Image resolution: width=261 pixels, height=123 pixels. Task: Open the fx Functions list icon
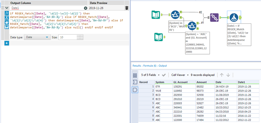pyautogui.click(x=7, y=13)
